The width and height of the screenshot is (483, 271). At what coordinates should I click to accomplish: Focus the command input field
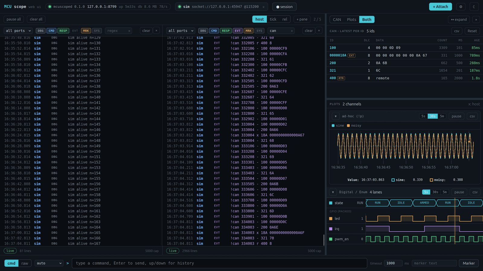point(219,263)
